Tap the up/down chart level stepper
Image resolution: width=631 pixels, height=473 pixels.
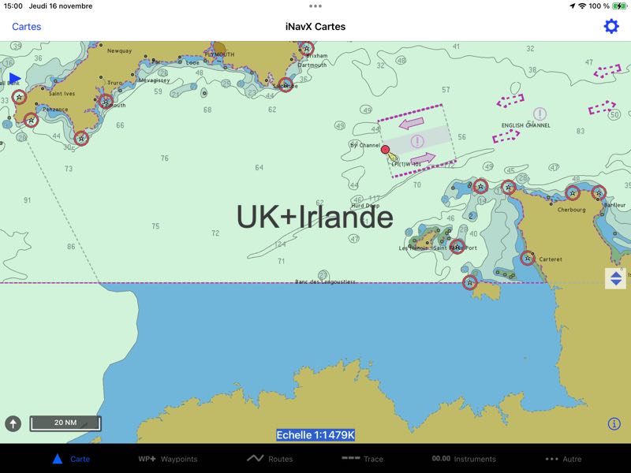pos(616,278)
